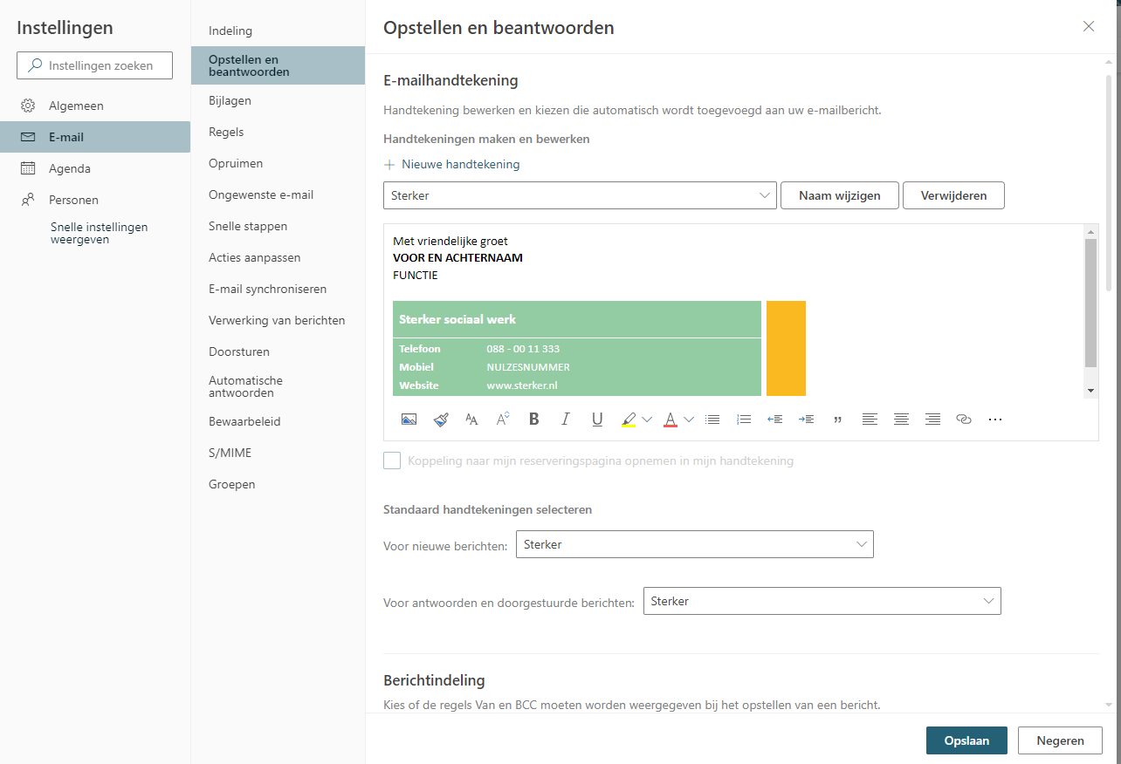This screenshot has width=1121, height=764.
Task: Click the Naam wijzigen button
Action: [x=838, y=195]
